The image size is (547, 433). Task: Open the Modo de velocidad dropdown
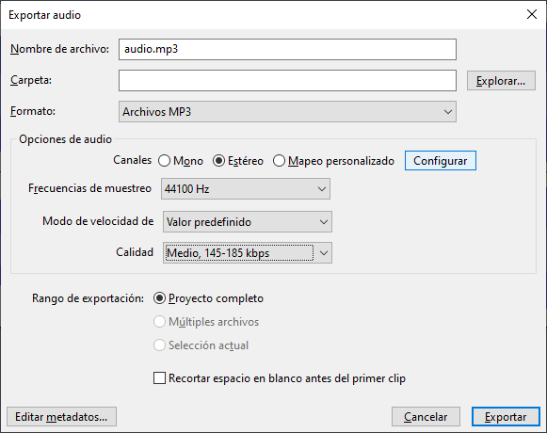(x=248, y=222)
